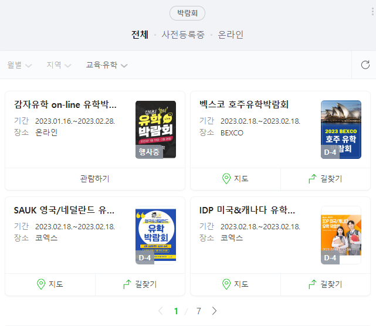
Task: Switch to the 온라인 tab
Action: tap(231, 35)
